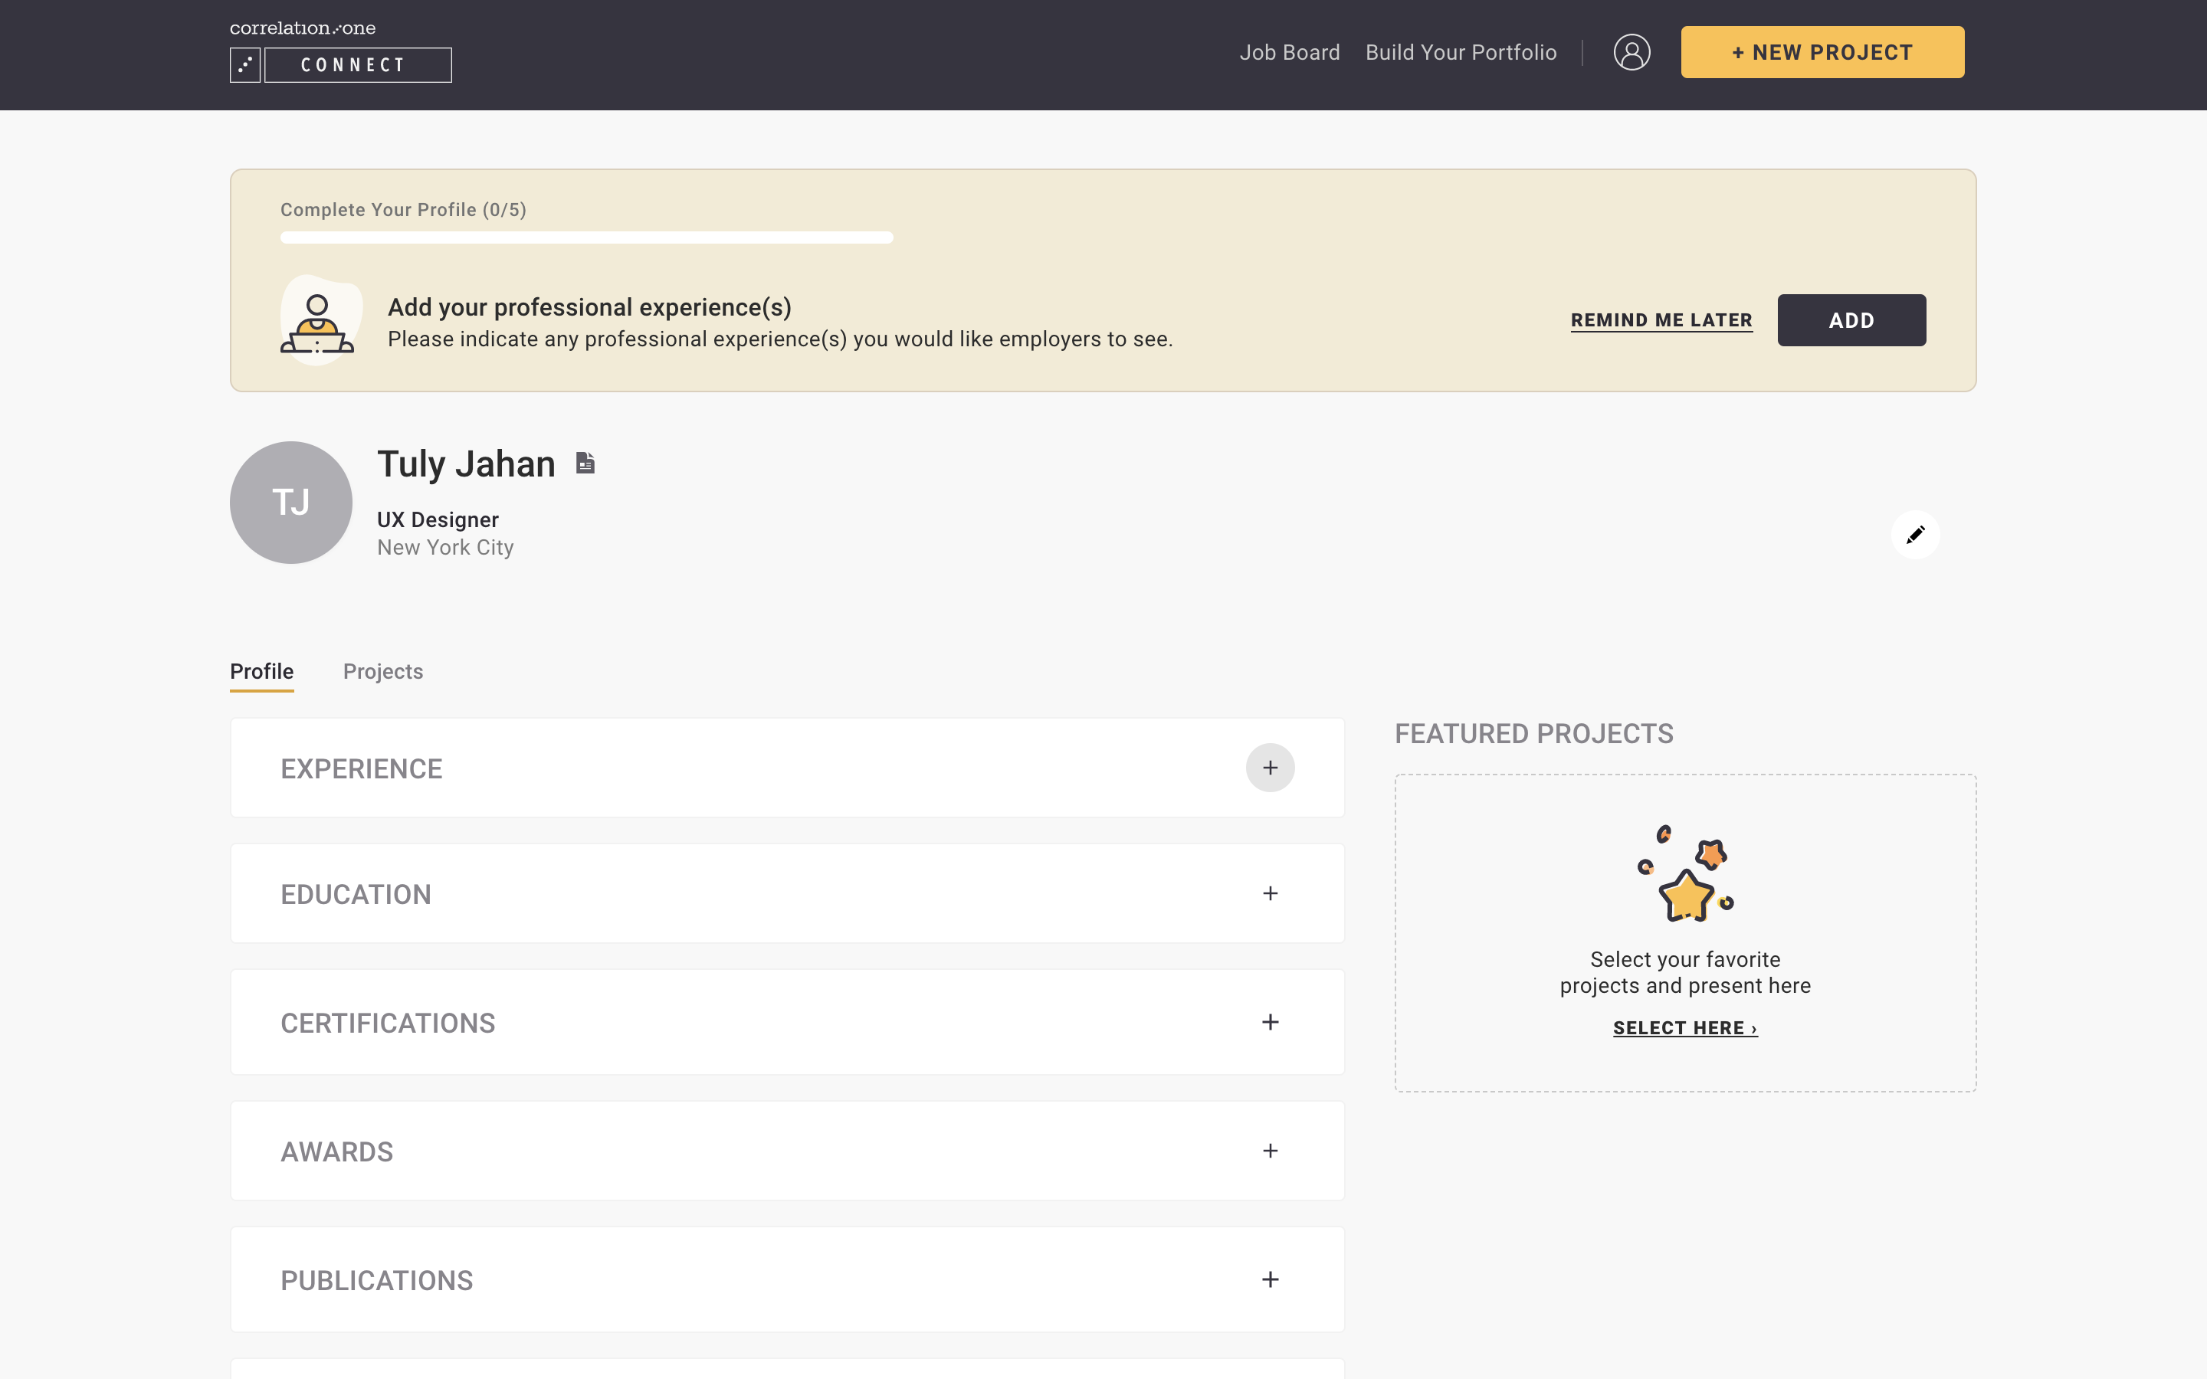Expand Certifications section with plus icon
Screen dimensions: 2207x1379
point(1270,1023)
